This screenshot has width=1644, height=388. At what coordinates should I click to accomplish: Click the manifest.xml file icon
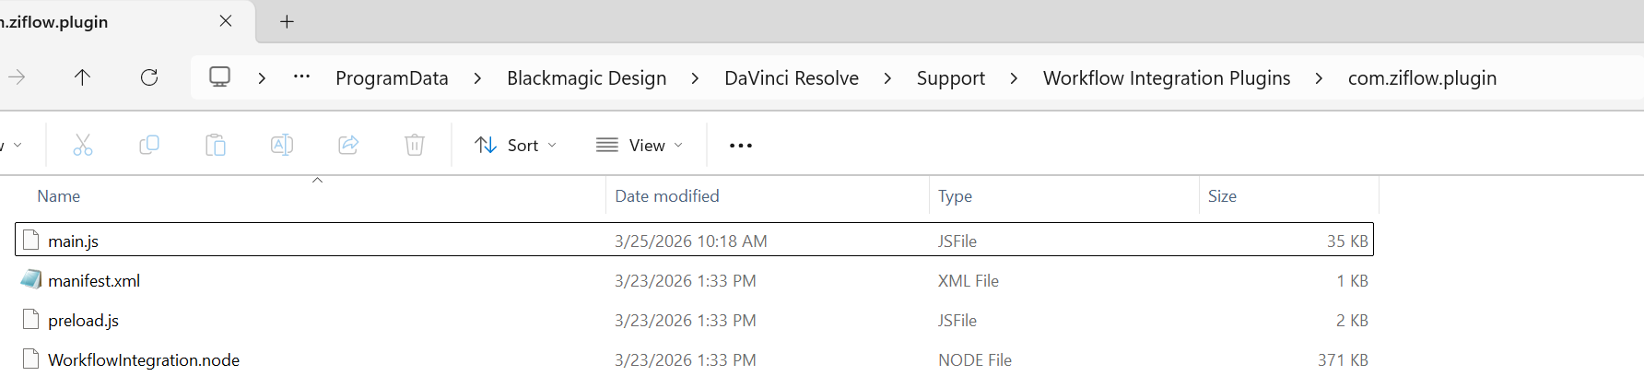pos(31,279)
